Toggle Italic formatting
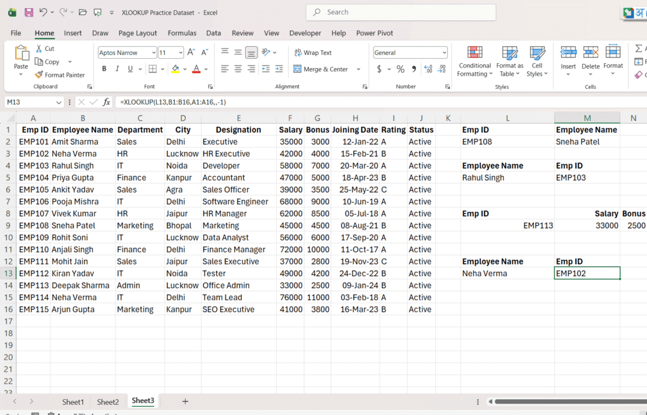 pyautogui.click(x=117, y=69)
